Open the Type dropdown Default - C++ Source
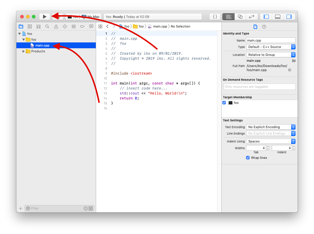Image resolution: width=314 pixels, height=234 pixels. coord(271,47)
